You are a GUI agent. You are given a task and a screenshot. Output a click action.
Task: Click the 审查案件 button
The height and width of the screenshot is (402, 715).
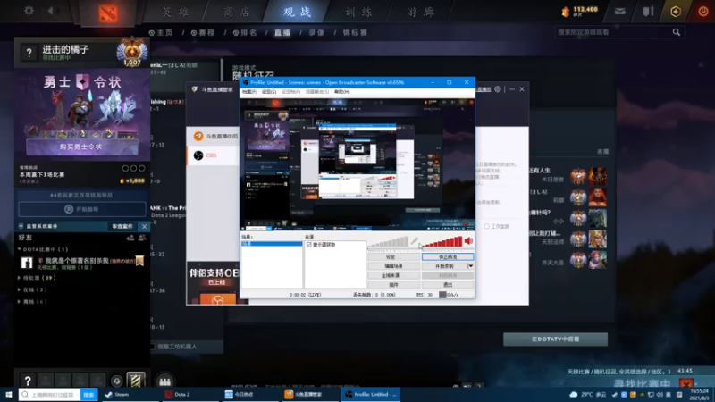tap(122, 227)
